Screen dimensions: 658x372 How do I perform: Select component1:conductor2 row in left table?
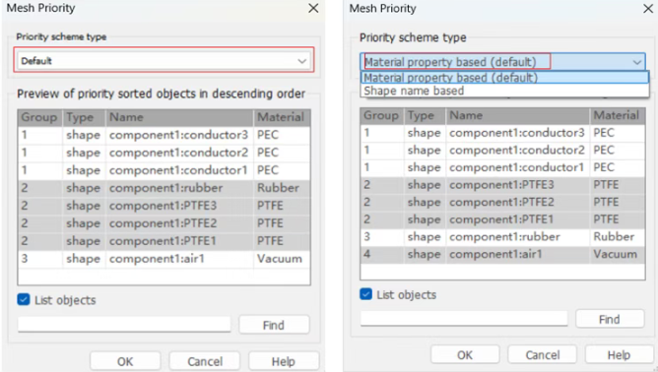164,153
